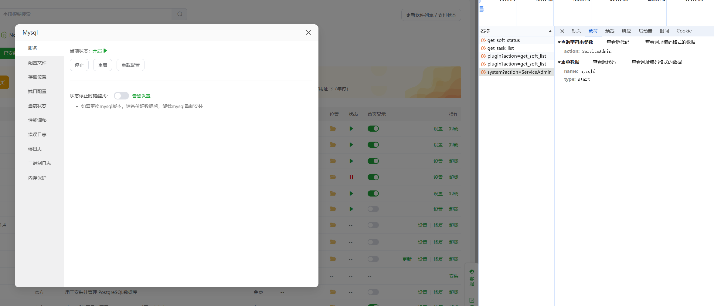Click the feedback edit icon below 客服
This screenshot has height=306, width=714.
click(471, 300)
